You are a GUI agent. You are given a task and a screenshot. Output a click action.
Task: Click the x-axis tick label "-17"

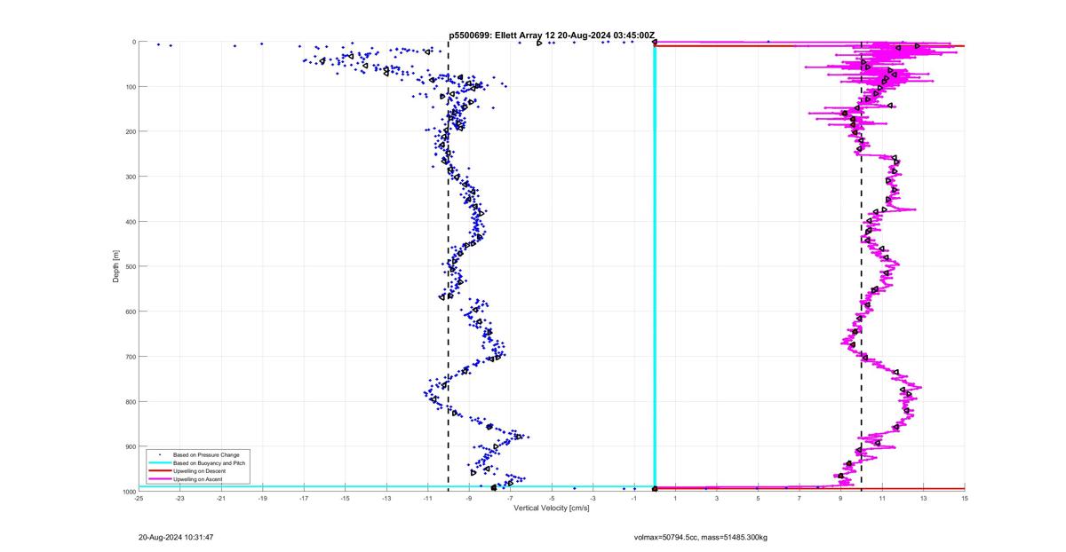pos(304,498)
